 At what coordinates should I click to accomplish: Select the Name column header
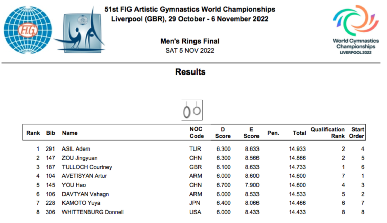(x=70, y=133)
